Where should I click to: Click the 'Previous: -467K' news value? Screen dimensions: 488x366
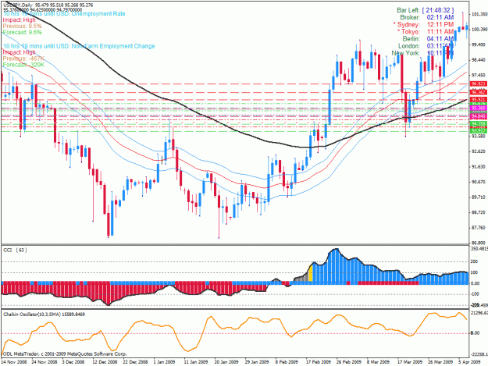click(23, 59)
